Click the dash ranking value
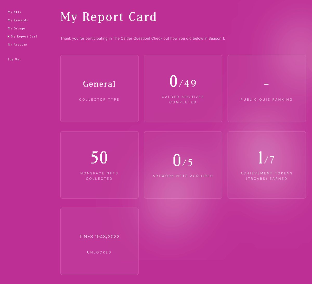Image resolution: width=312 pixels, height=284 pixels. [266, 84]
